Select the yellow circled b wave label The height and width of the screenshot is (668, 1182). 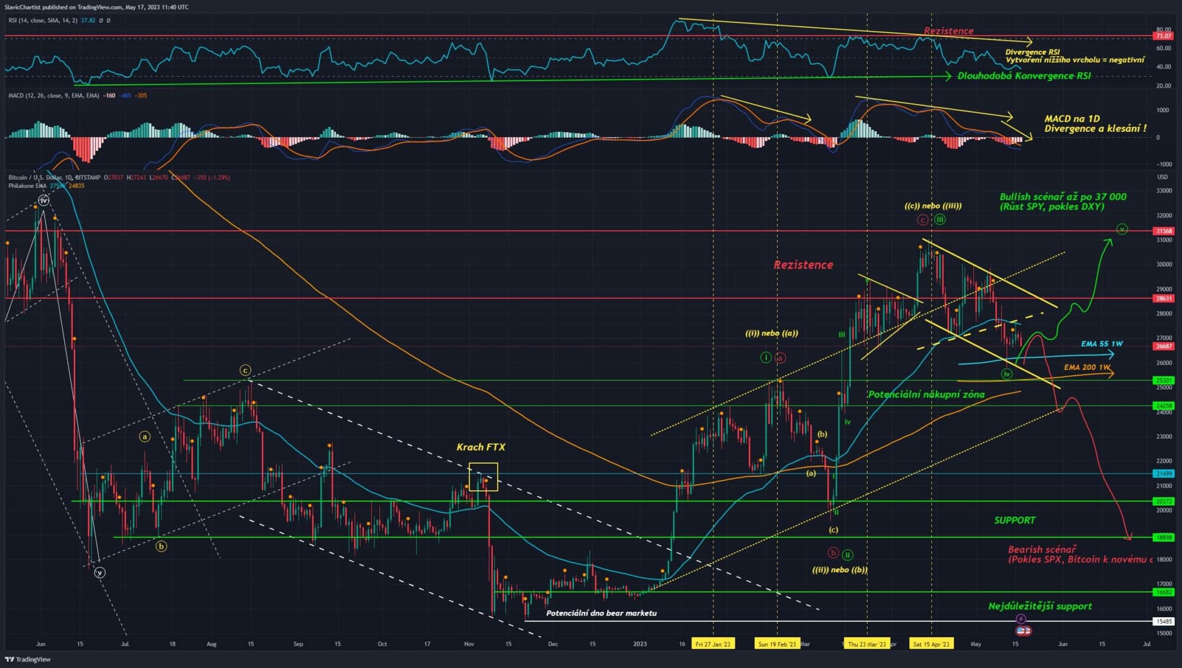tap(161, 546)
